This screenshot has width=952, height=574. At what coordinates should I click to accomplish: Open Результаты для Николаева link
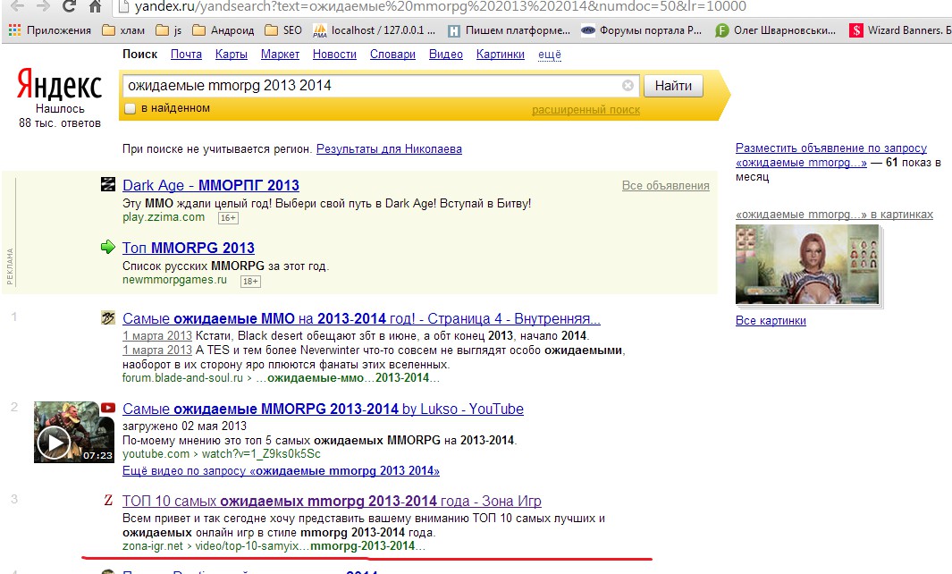pyautogui.click(x=389, y=148)
